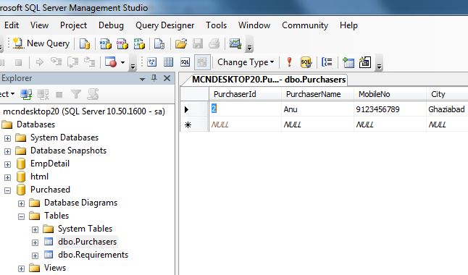Open an Analysis Services DMX query
This screenshot has height=275, width=468.
point(122,44)
